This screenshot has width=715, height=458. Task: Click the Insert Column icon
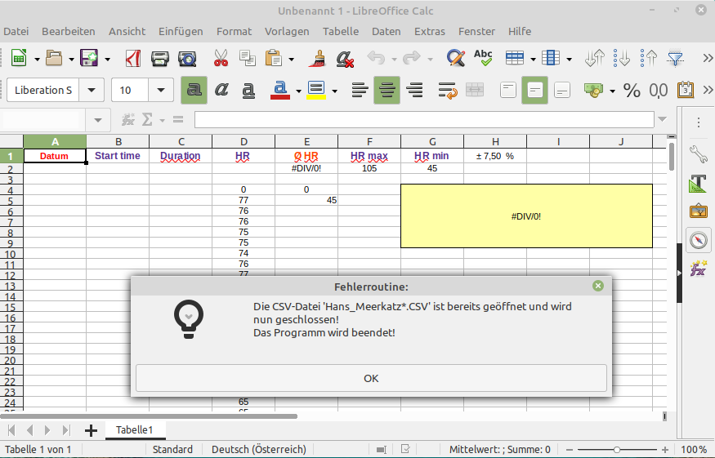551,58
